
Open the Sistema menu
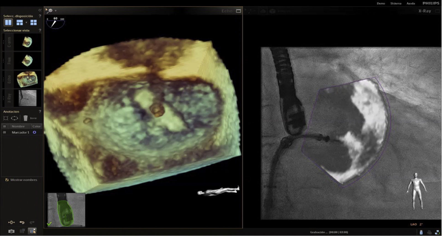(x=396, y=3)
